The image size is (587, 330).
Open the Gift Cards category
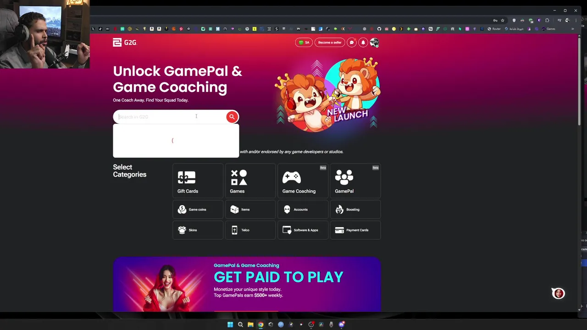click(x=198, y=181)
